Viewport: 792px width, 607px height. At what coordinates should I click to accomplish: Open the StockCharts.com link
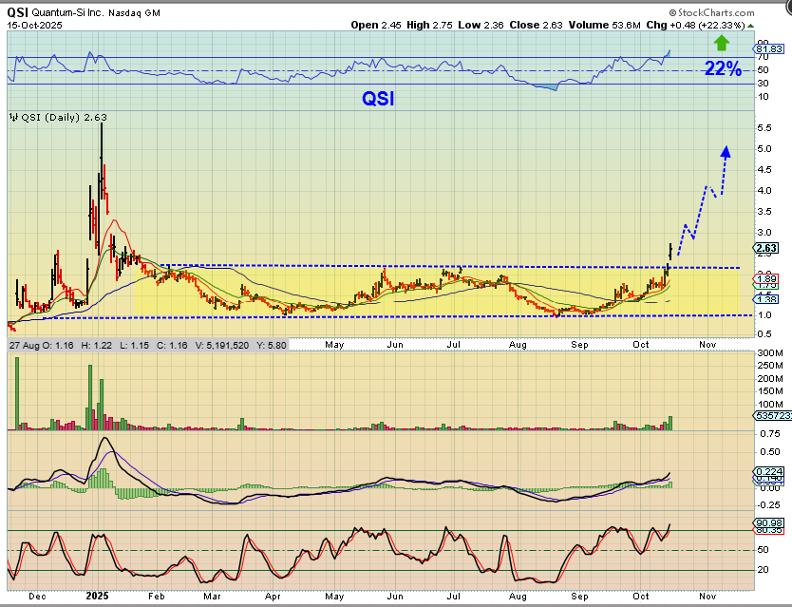pos(716,12)
